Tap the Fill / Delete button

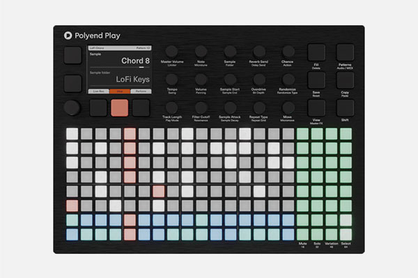coord(316,52)
